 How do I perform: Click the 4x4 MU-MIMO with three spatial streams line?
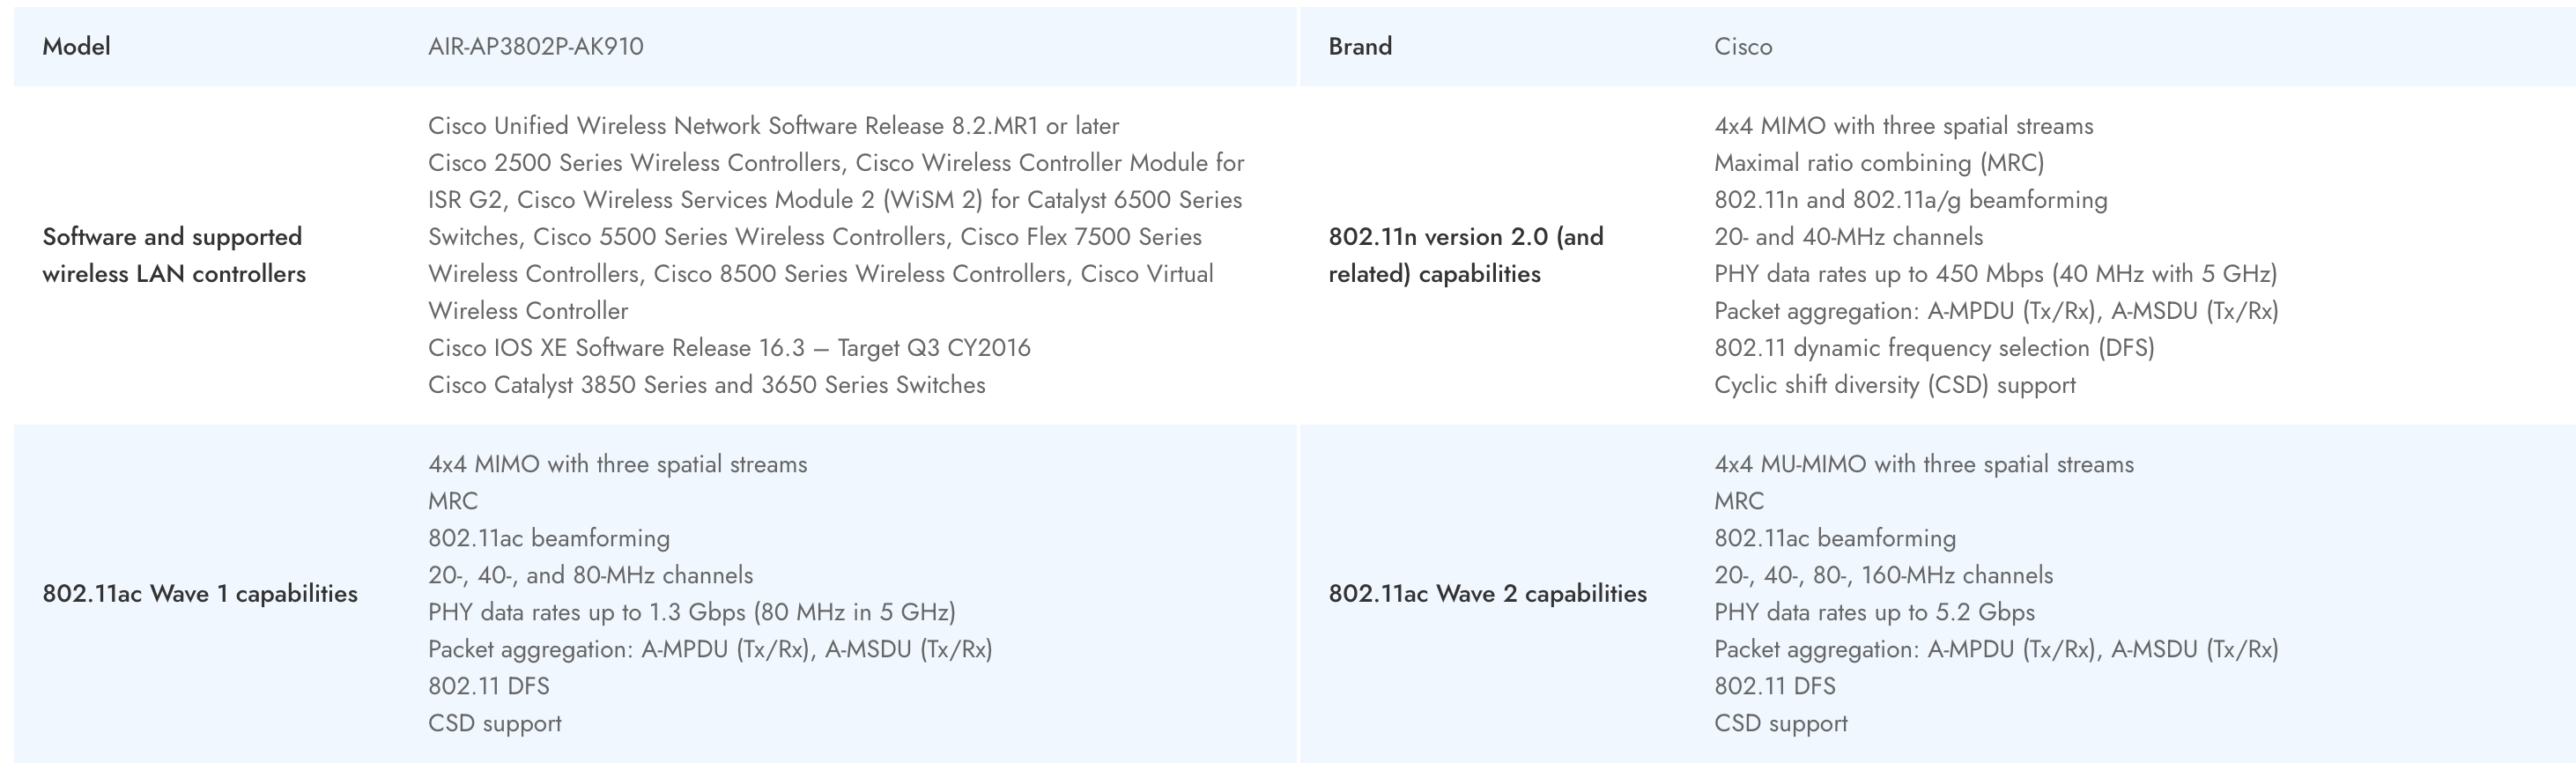1923,464
